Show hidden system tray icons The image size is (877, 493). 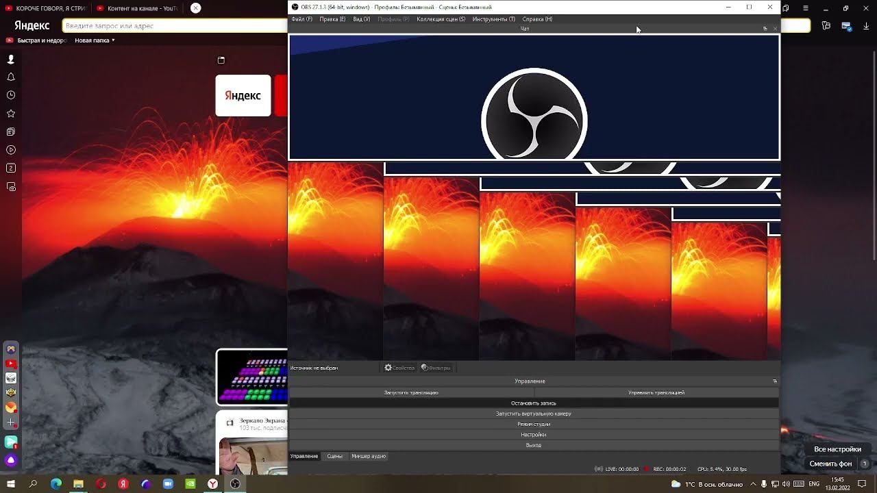752,484
